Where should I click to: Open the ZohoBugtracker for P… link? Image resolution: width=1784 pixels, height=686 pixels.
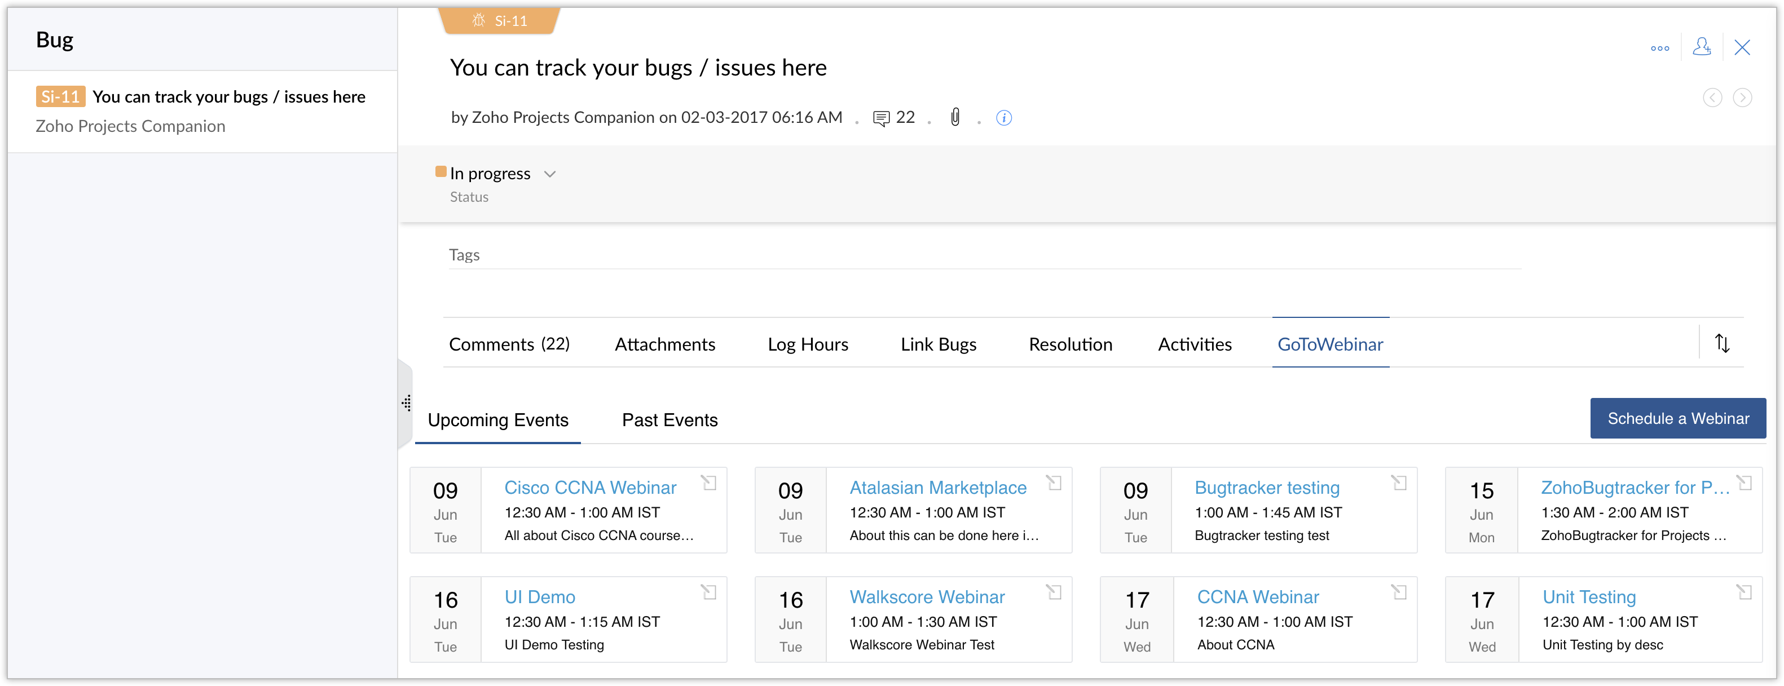(1635, 488)
